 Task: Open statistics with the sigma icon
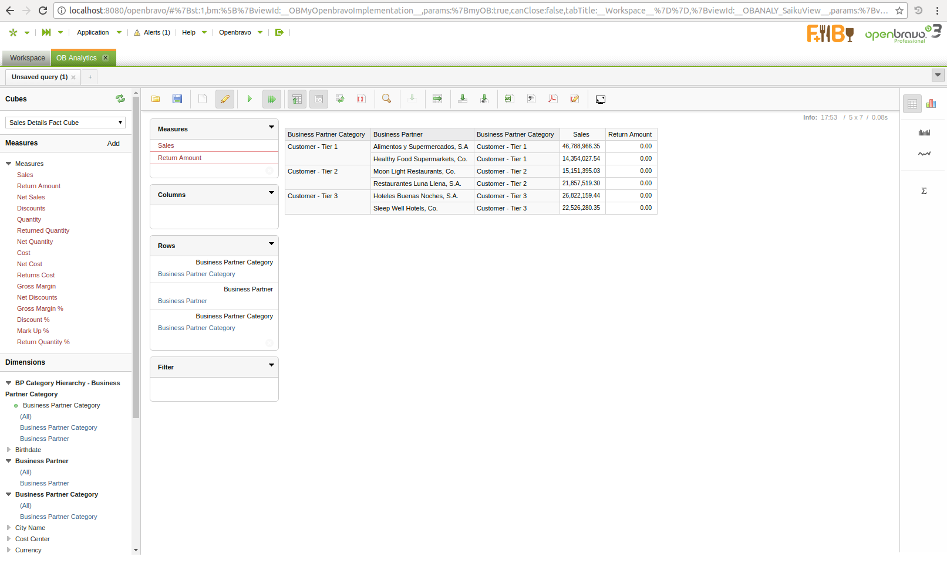(924, 191)
